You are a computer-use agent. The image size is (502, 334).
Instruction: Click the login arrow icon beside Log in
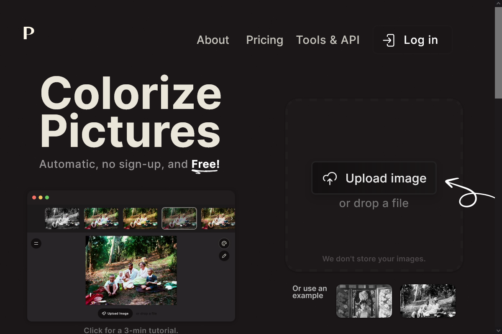pyautogui.click(x=389, y=40)
